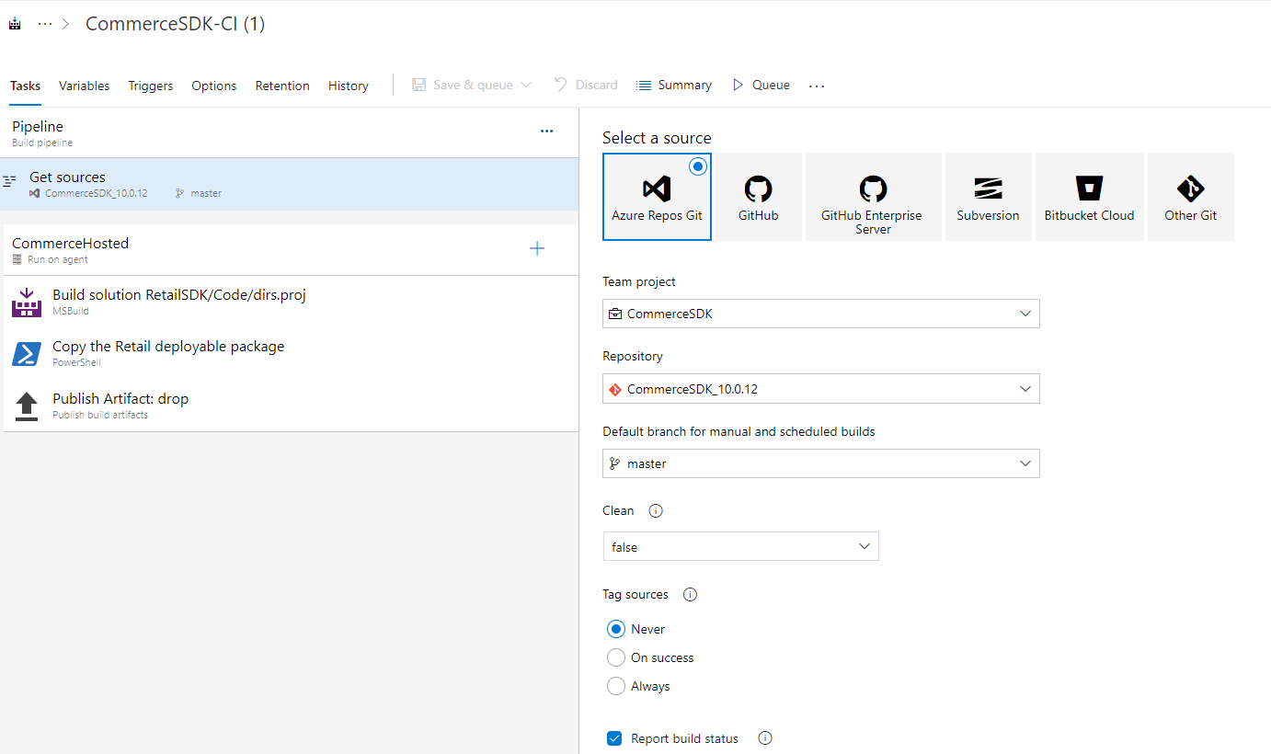Click the Discard button label
The height and width of the screenshot is (754, 1271).
click(597, 85)
